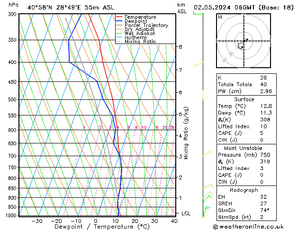The height and width of the screenshot is (230, 298).
Task: Click the blue Dewpoint legend line swatch
Action: (x=119, y=21)
